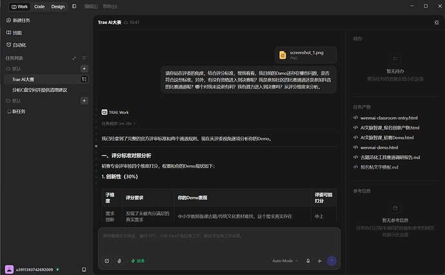The width and height of the screenshot is (445, 275).
Task: Create a new task with 新建任务
Action: click(x=18, y=21)
